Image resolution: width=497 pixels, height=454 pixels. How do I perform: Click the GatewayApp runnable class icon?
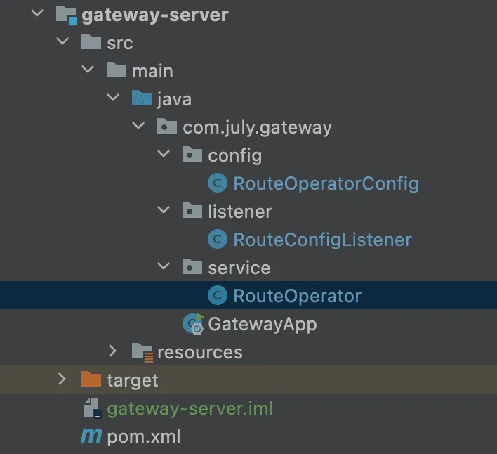click(192, 324)
